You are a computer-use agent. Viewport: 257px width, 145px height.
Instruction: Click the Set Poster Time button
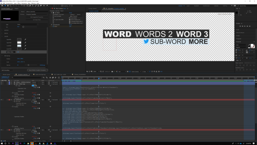[x=37, y=20]
